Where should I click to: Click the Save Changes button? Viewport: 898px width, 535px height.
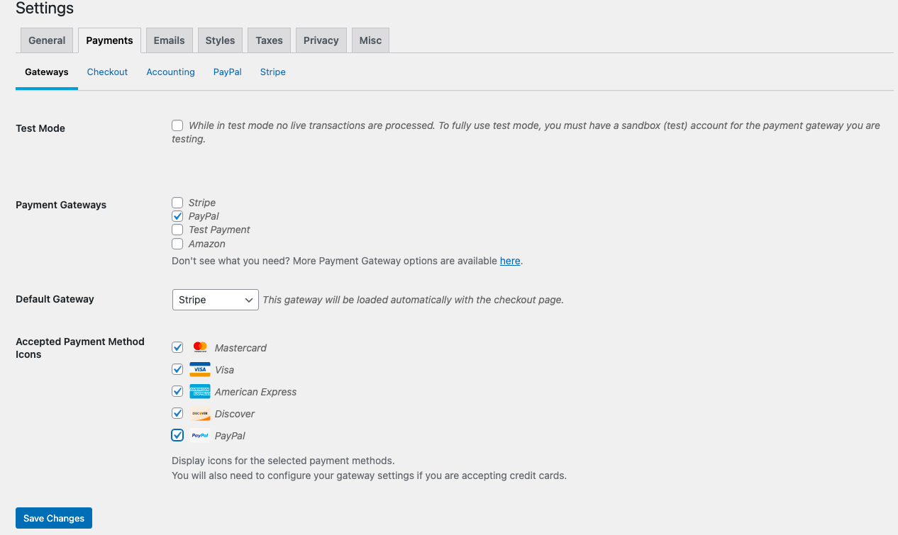tap(54, 518)
